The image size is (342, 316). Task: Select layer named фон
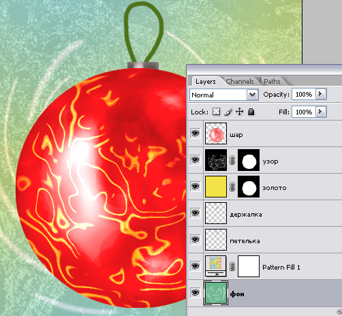coord(237,294)
